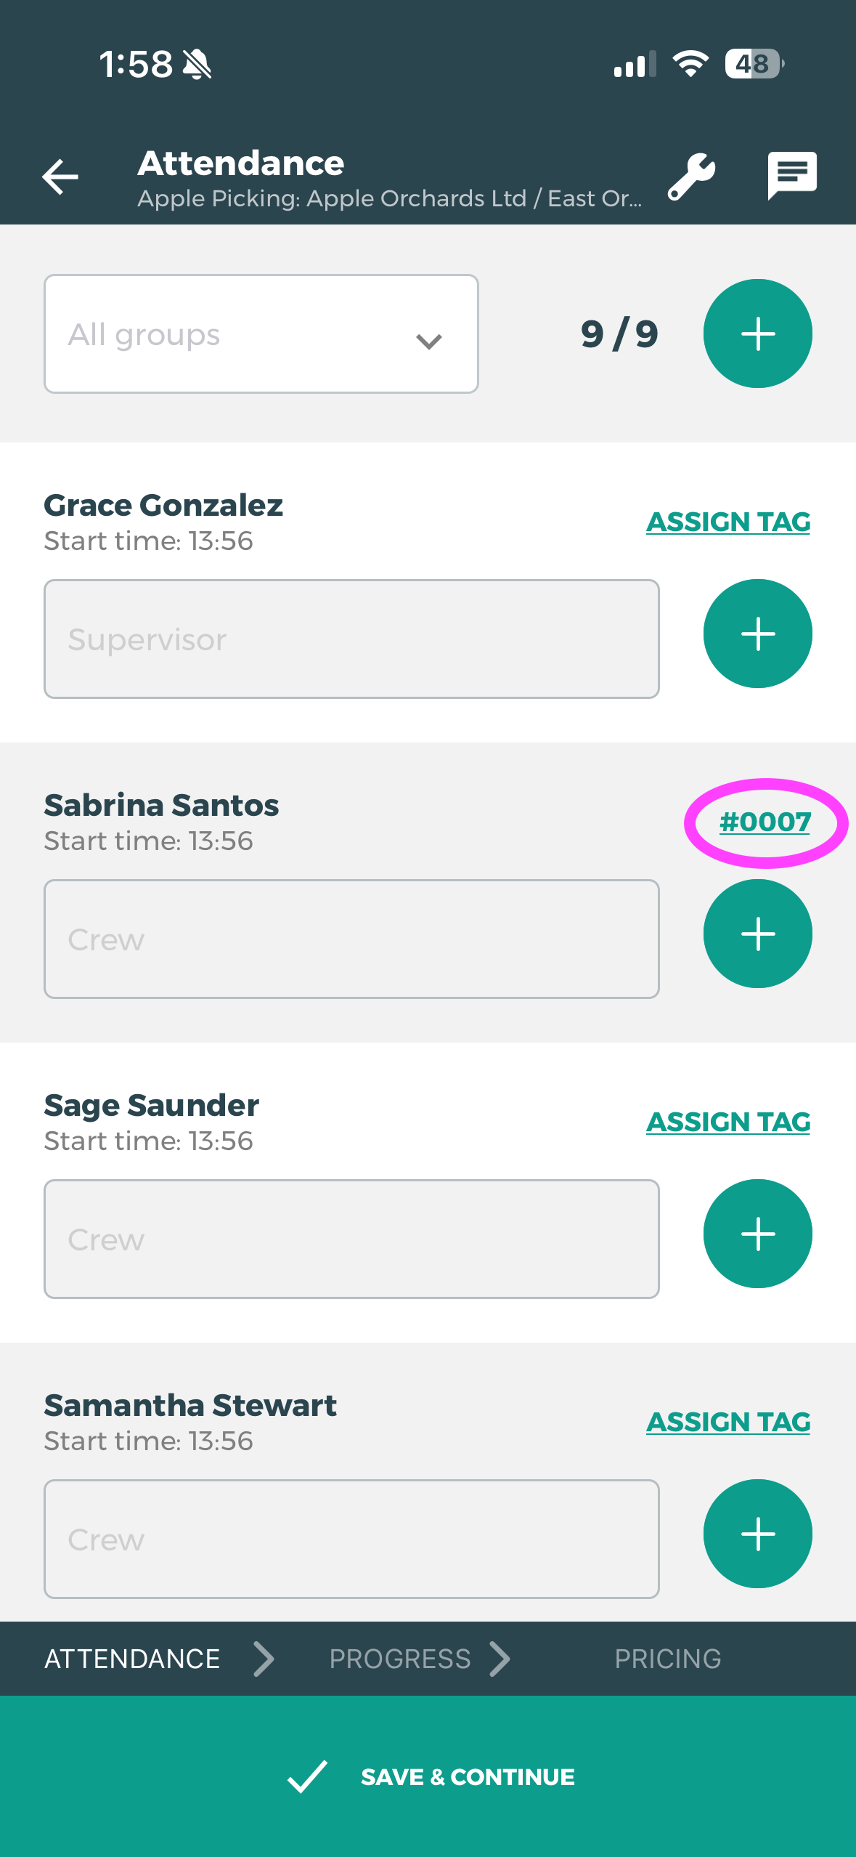
Task: Click Assign Tag for Sage Saunder
Action: pos(728,1122)
